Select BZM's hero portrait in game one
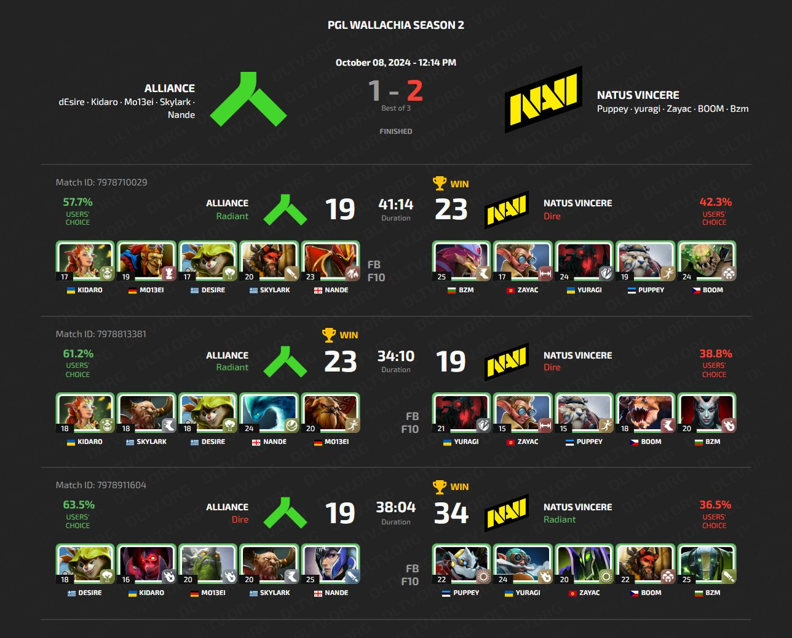This screenshot has width=792, height=638. pyautogui.click(x=462, y=261)
